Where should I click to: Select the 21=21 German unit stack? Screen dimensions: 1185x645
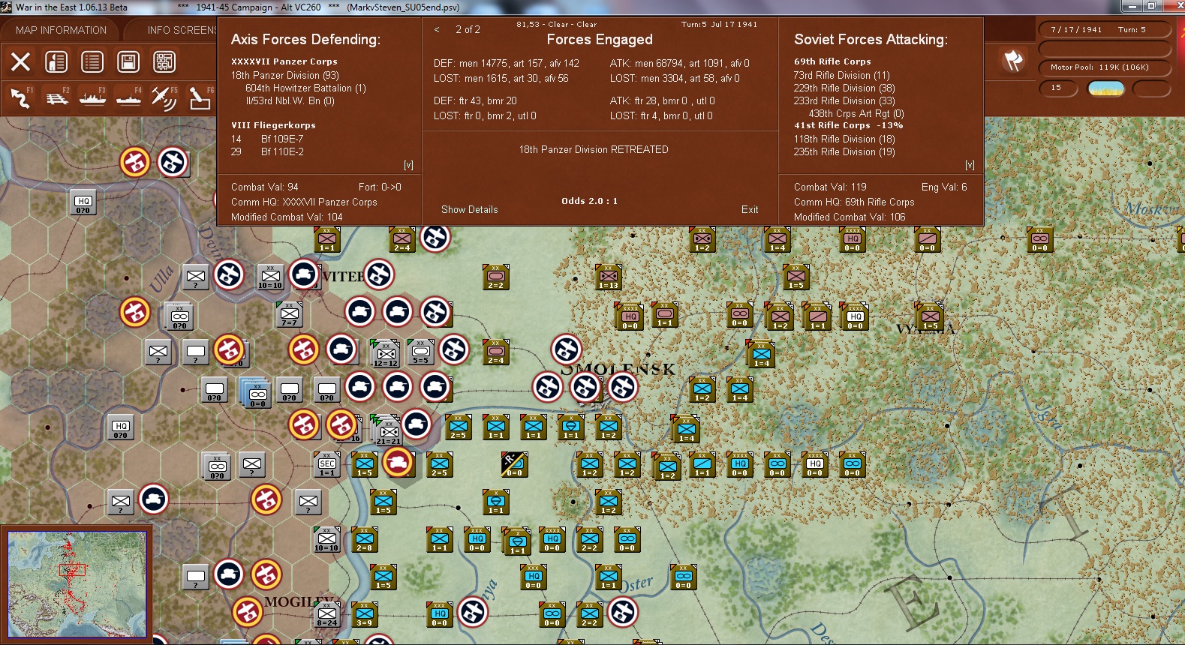(389, 430)
